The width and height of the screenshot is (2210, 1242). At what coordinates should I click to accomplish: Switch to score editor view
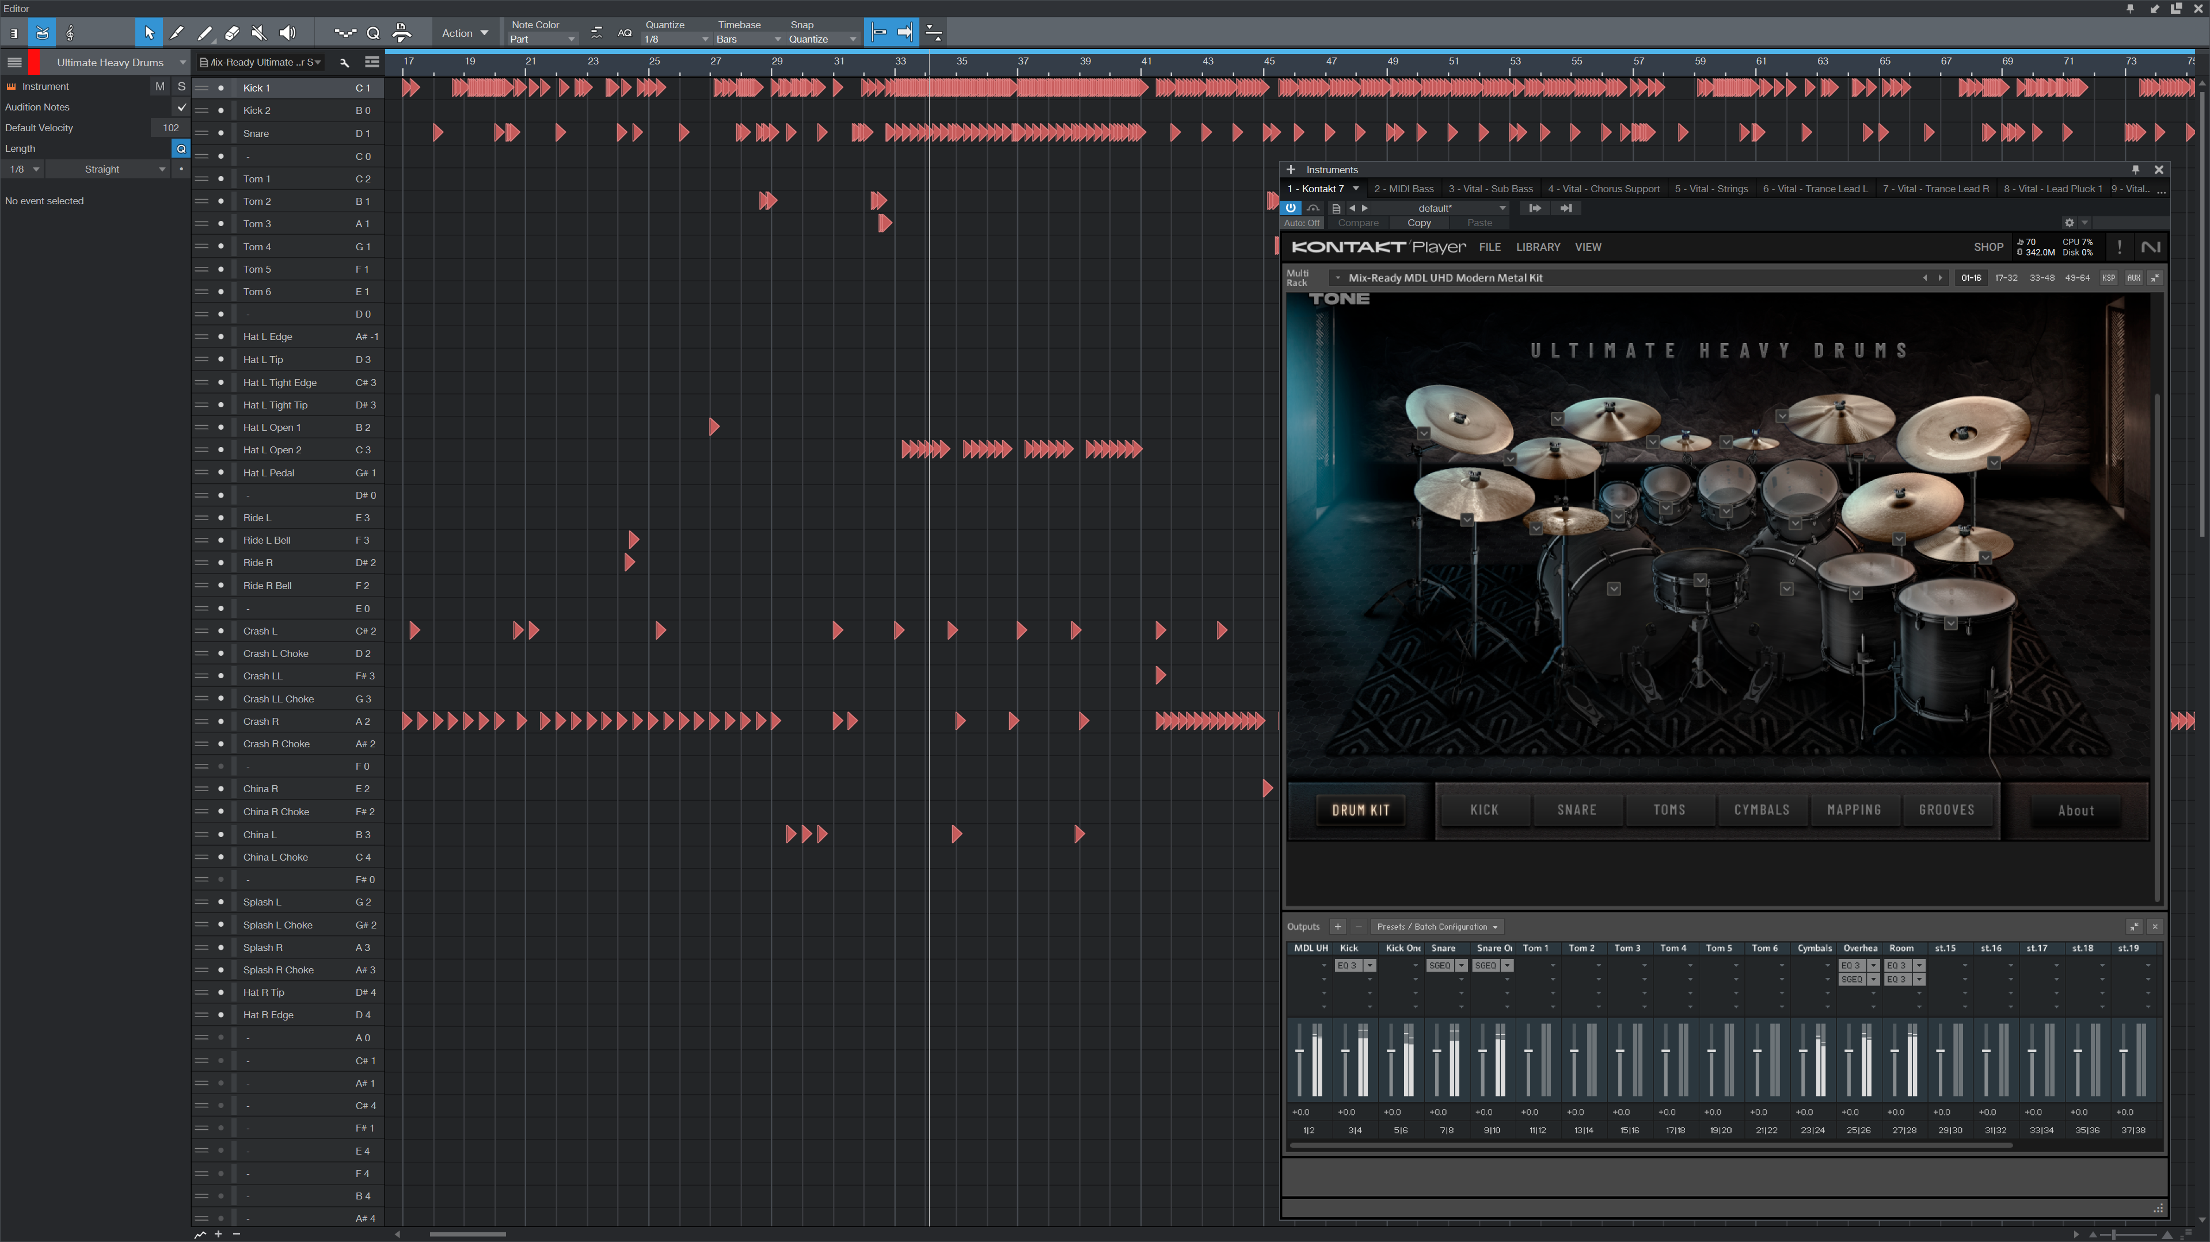70,33
